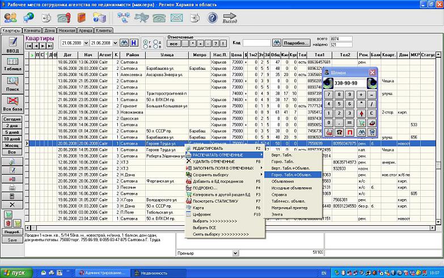
Task: Click the horizontal scrollbar right arrow
Action: click(x=433, y=228)
